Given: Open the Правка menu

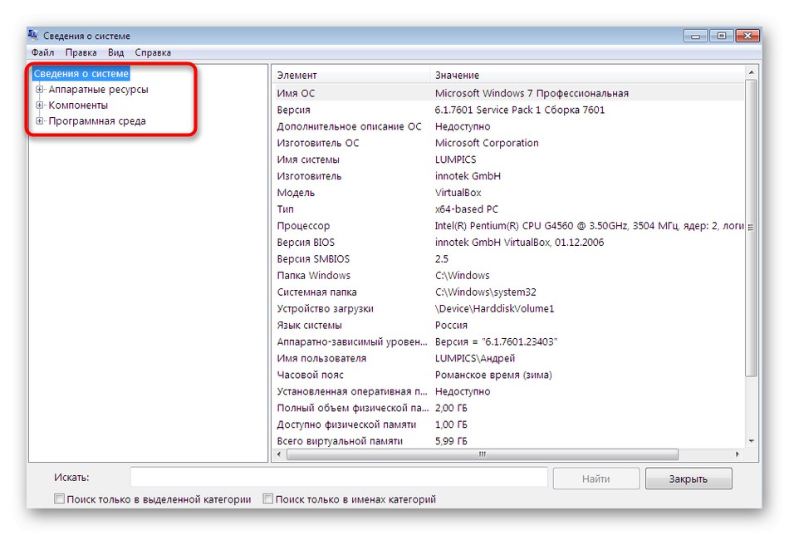Looking at the screenshot, I should pyautogui.click(x=81, y=52).
